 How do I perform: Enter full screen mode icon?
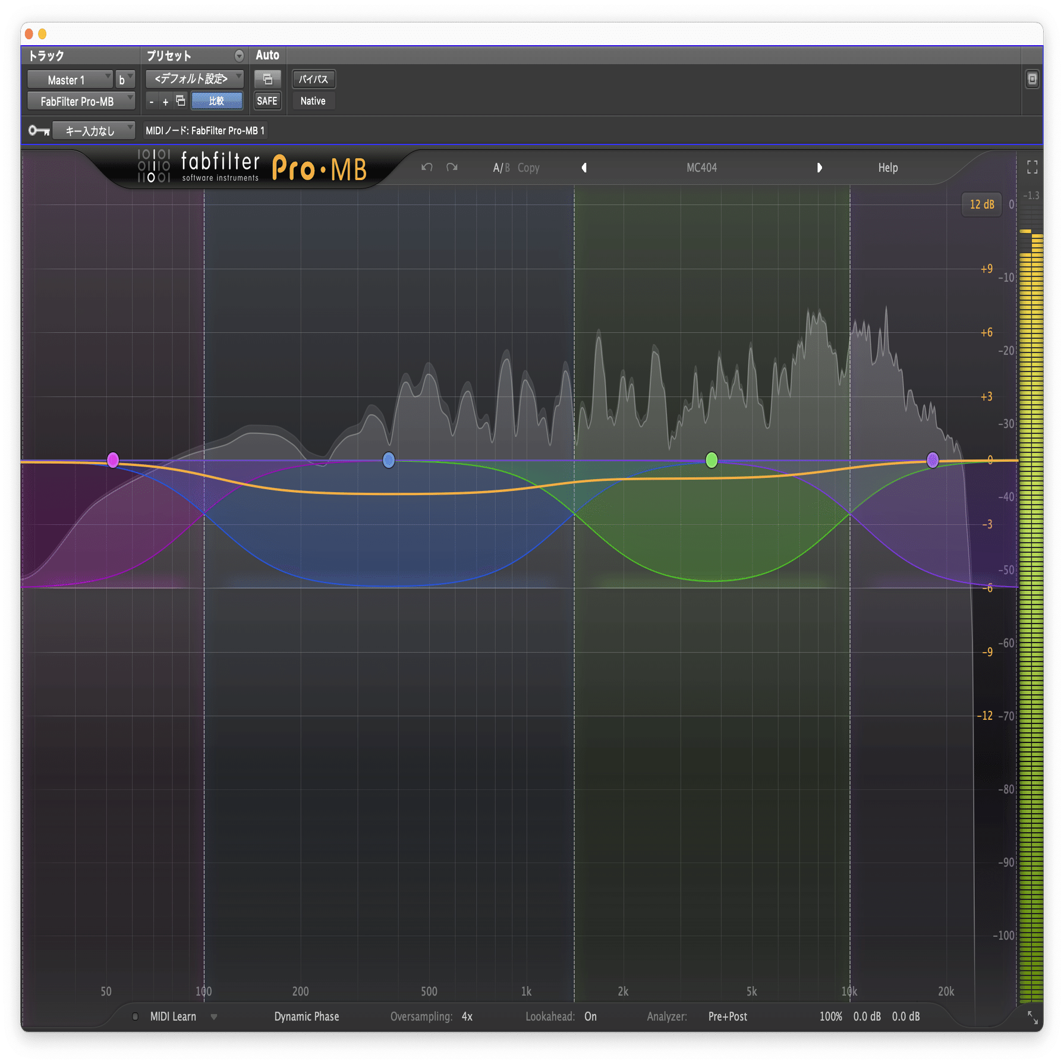1032,168
